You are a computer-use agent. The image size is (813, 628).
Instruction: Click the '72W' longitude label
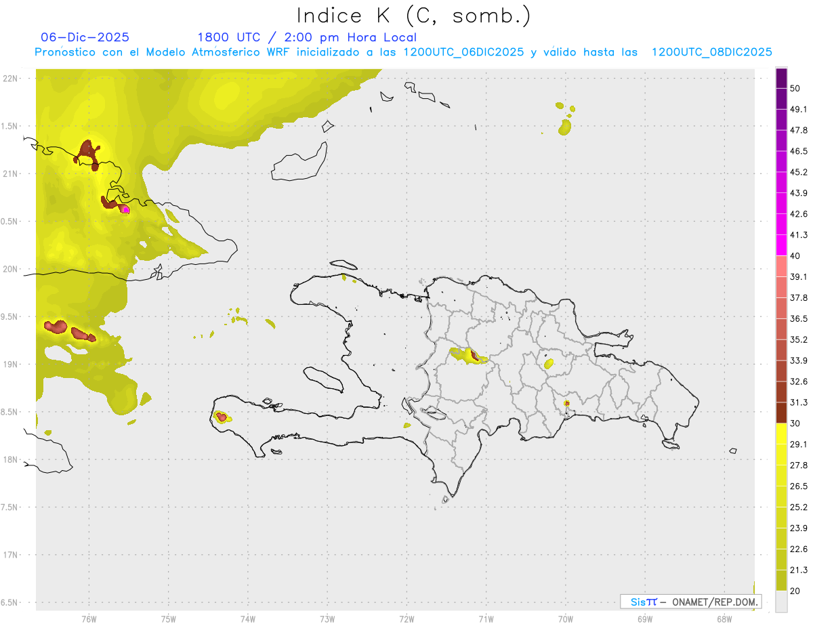click(x=406, y=619)
